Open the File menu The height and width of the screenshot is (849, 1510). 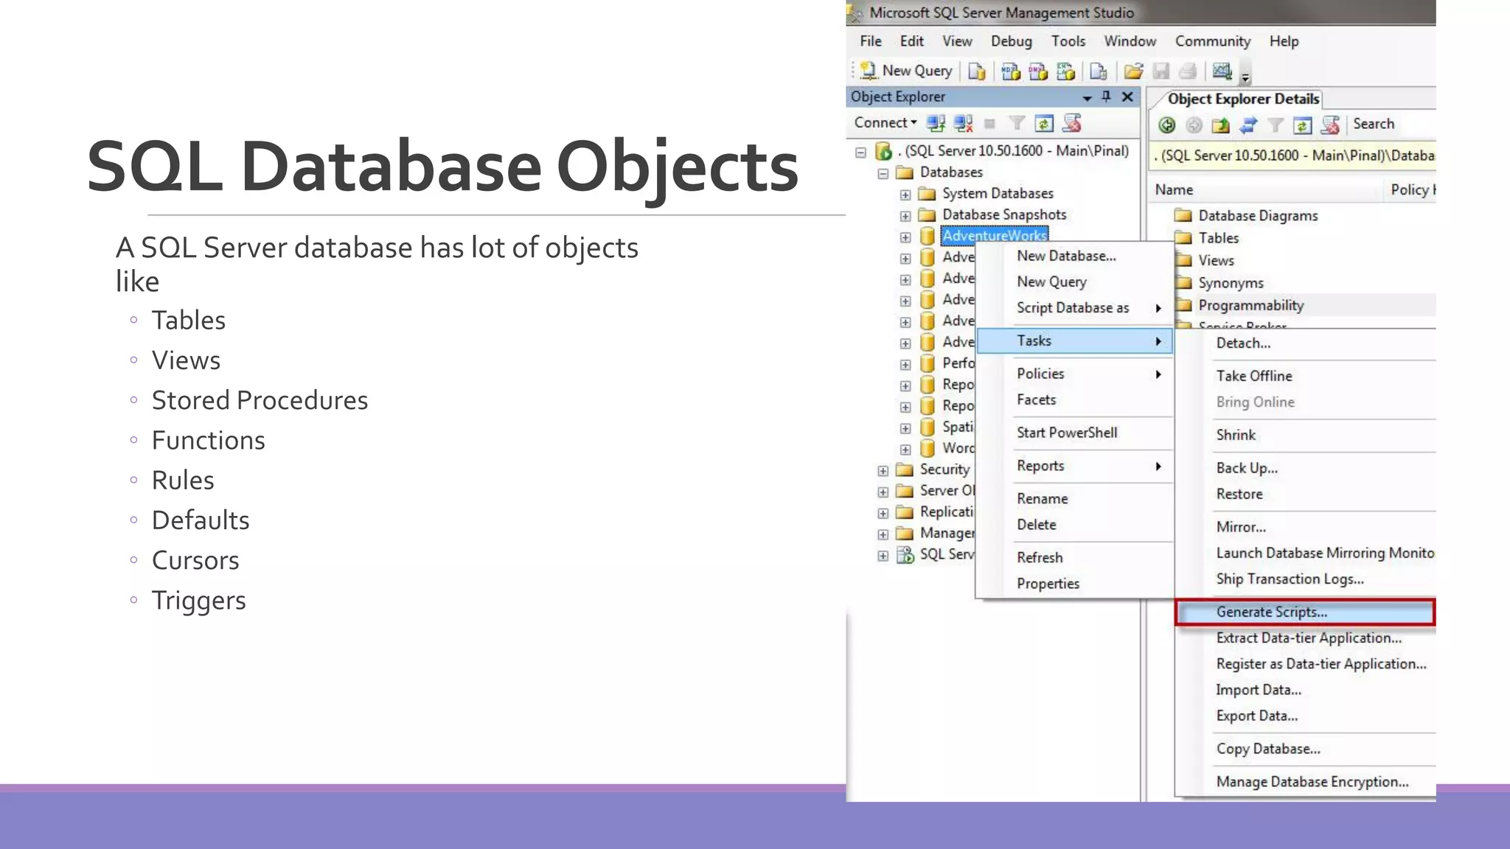pos(870,41)
